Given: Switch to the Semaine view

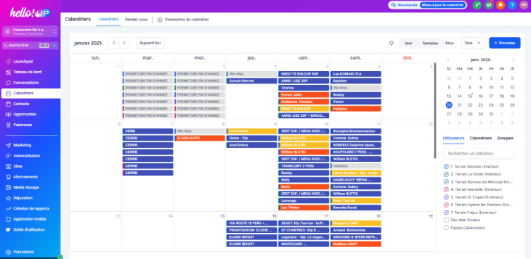Looking at the screenshot, I should 430,43.
